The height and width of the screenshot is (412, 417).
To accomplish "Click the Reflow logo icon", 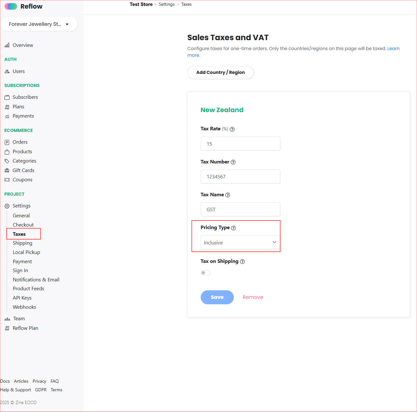I will (x=11, y=6).
